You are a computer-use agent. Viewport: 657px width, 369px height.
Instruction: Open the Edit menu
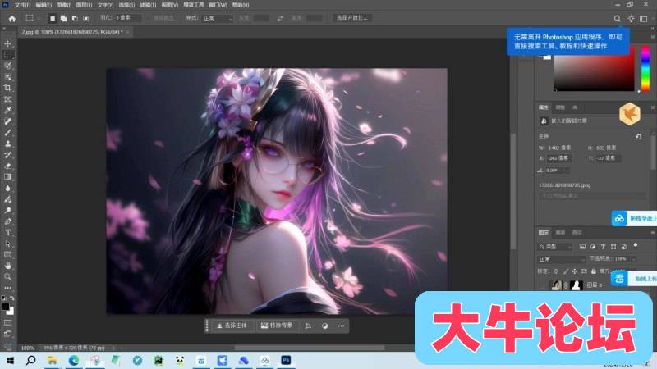tap(44, 5)
